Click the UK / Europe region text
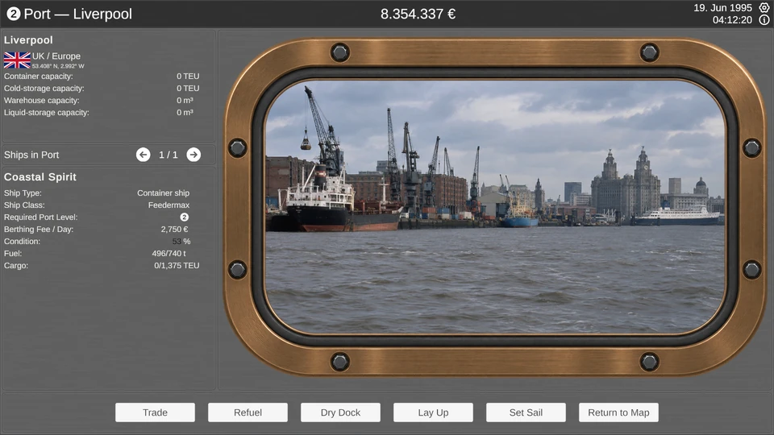774x435 pixels. tap(56, 56)
